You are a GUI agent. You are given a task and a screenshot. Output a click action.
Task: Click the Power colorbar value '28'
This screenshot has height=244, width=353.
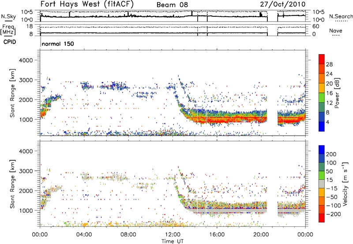(x=329, y=64)
